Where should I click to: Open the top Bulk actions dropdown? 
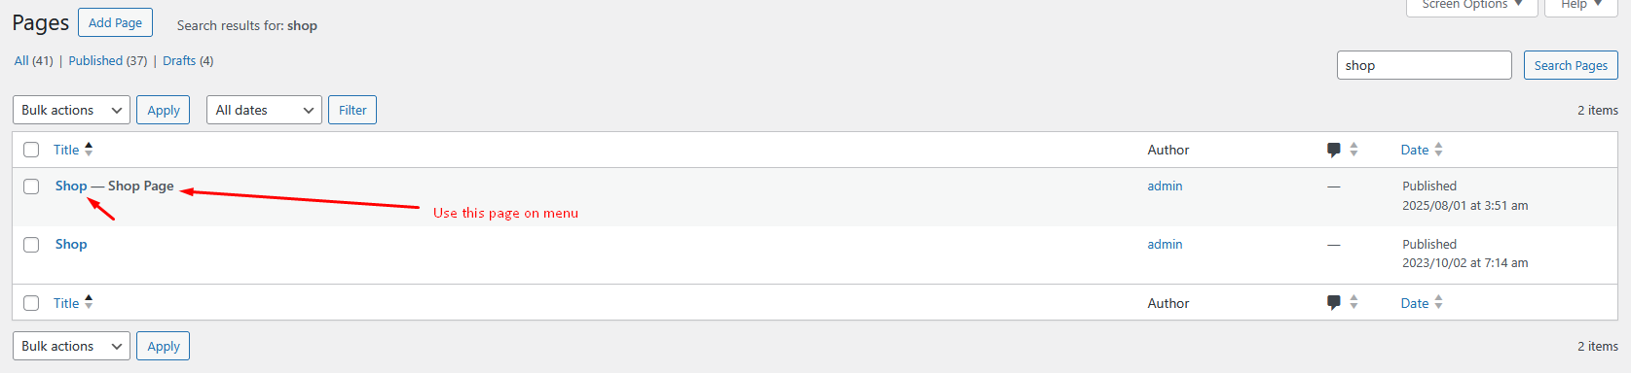click(x=71, y=110)
